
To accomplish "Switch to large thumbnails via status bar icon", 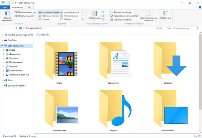I will click(199, 136).
